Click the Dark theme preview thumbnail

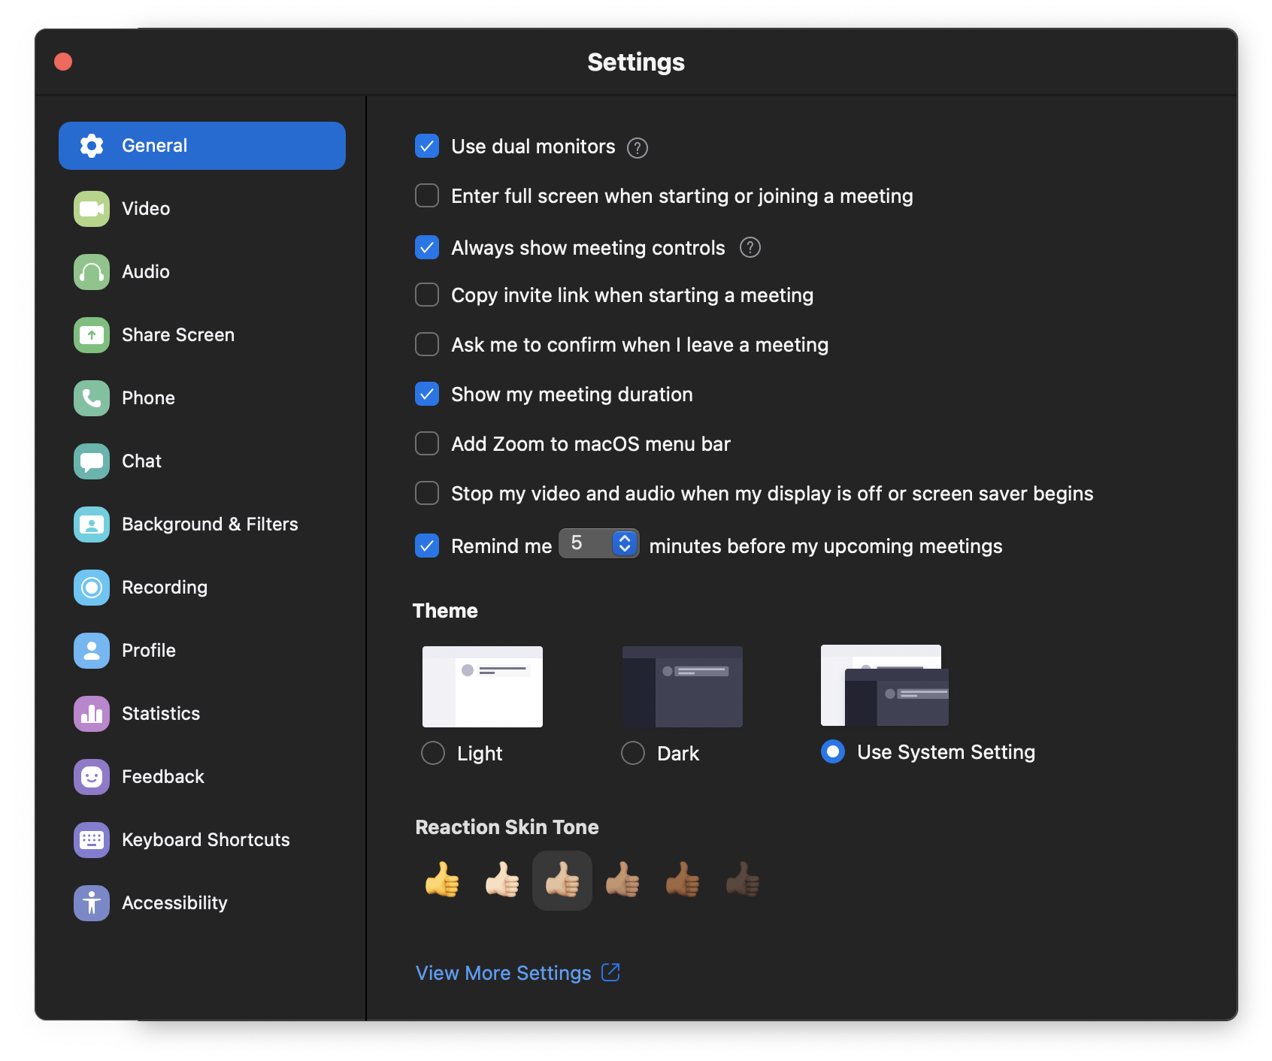(x=681, y=686)
